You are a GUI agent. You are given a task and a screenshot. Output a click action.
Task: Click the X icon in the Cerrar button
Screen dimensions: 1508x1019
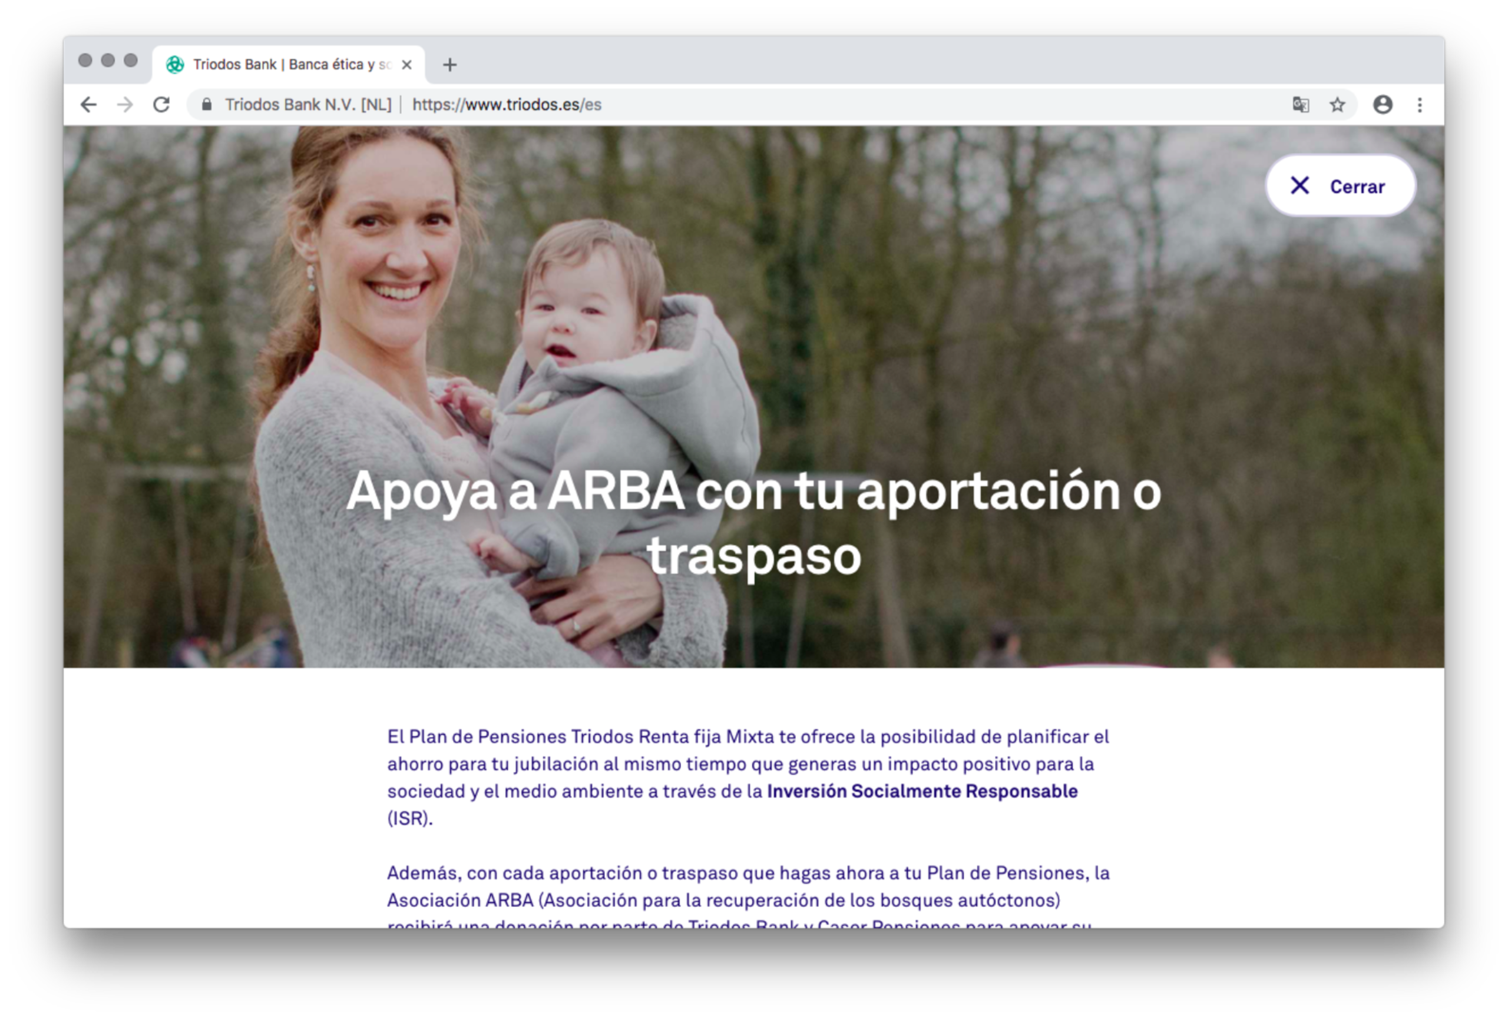[1299, 185]
